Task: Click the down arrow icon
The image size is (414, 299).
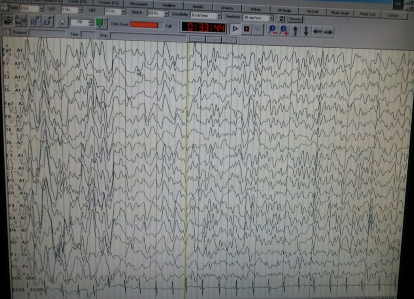Action: 306,31
